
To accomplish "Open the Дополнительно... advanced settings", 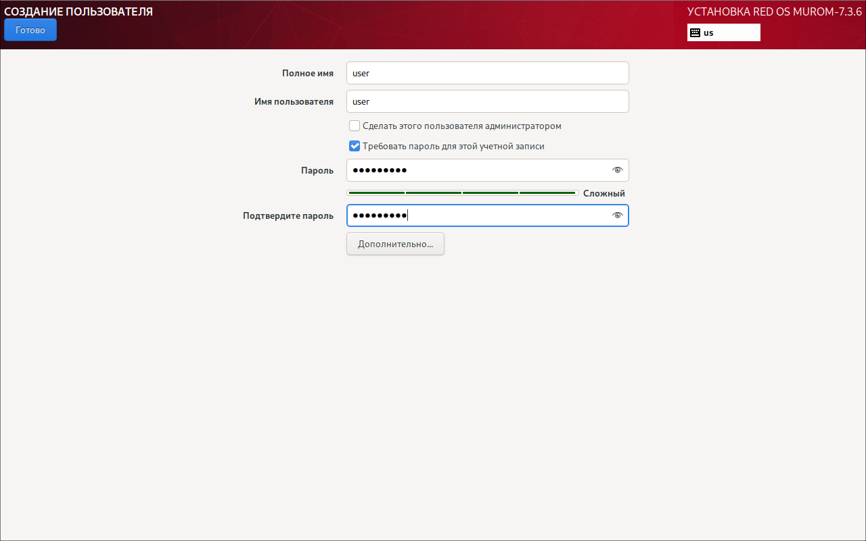I will click(x=395, y=244).
